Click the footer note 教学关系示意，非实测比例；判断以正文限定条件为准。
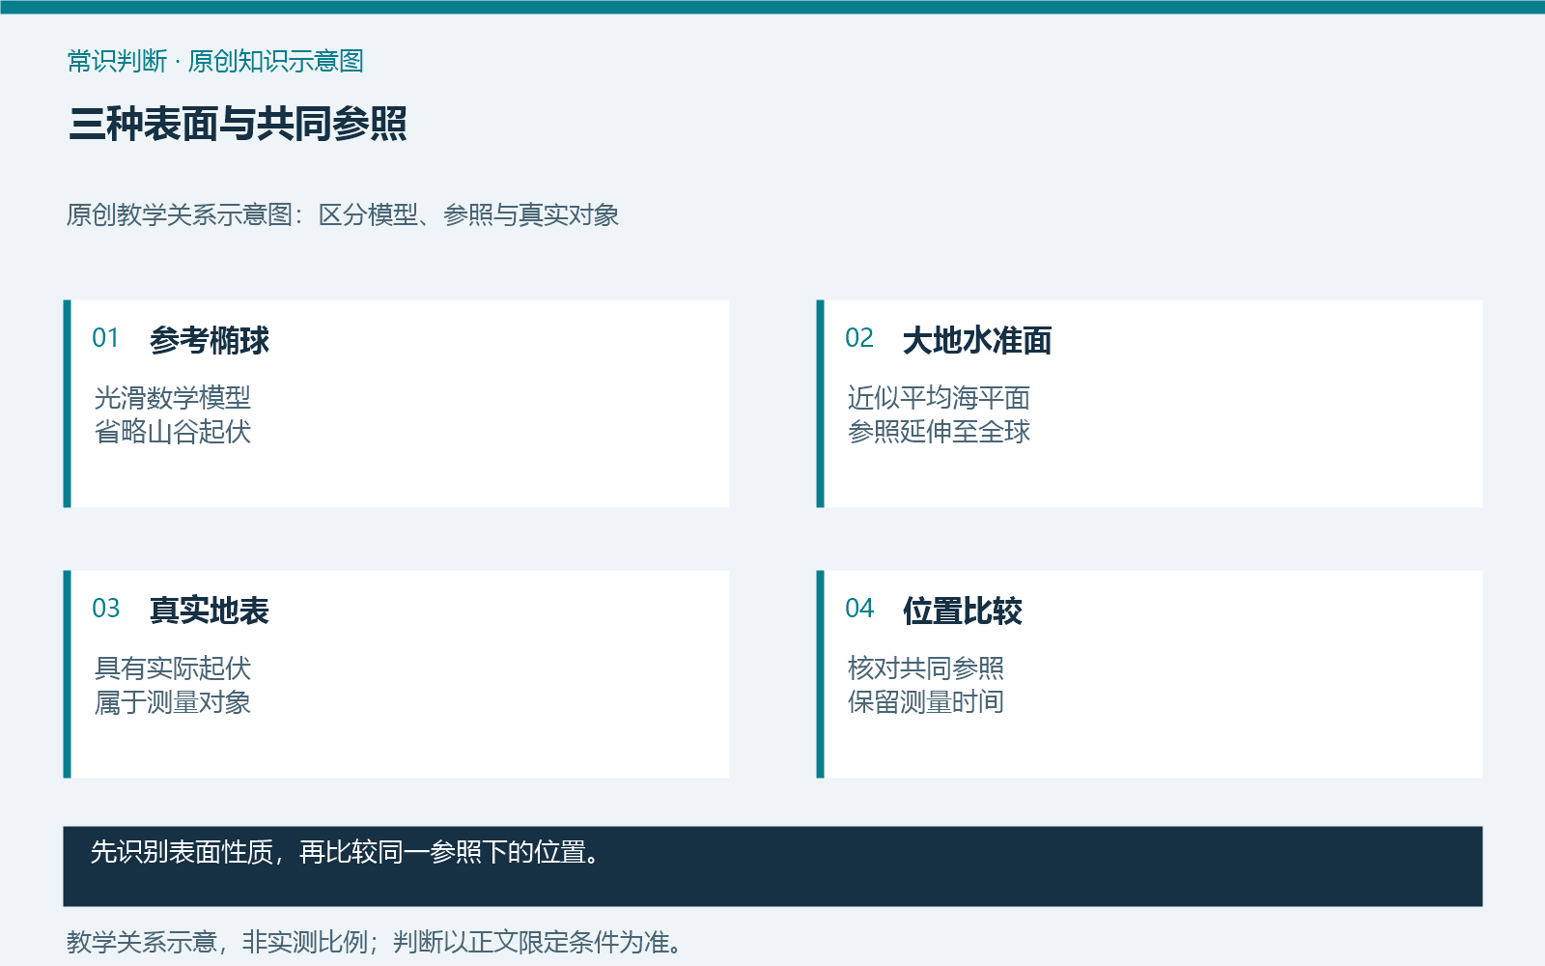 click(375, 942)
